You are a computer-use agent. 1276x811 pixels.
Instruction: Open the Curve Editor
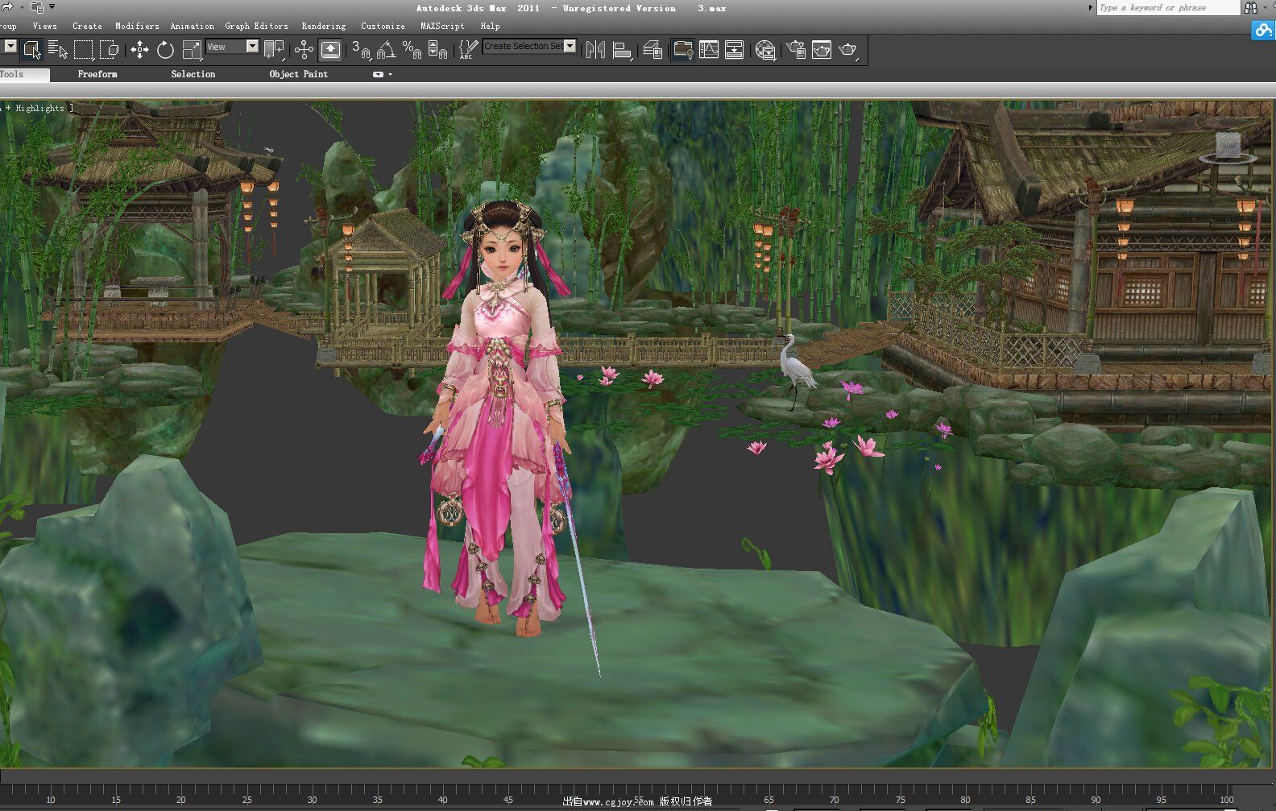coord(709,50)
